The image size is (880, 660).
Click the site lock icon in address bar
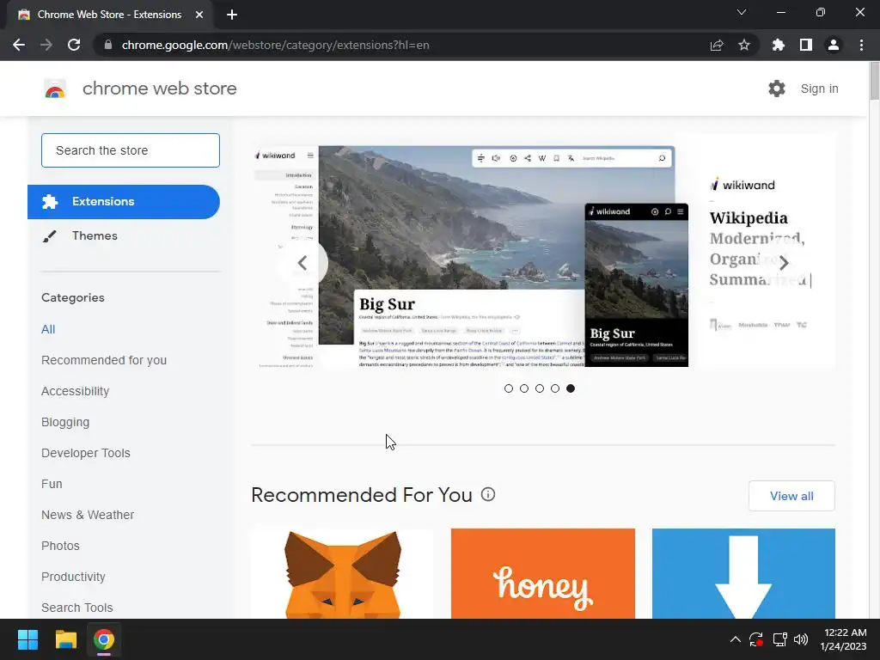[108, 45]
